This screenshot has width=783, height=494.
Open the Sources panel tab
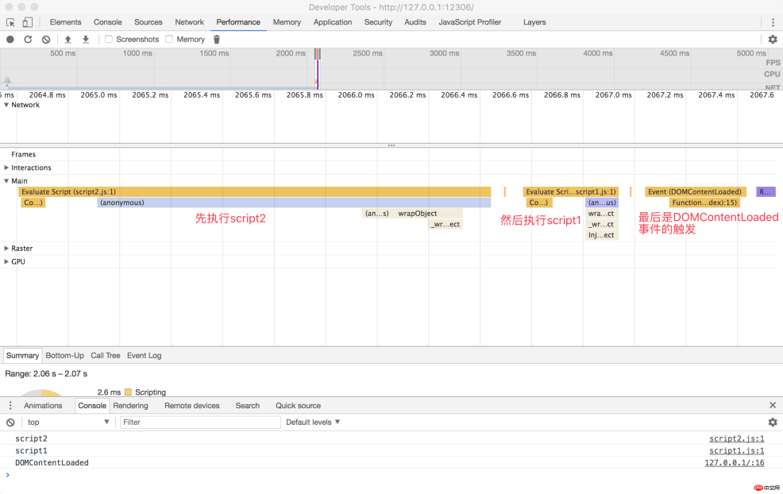[x=148, y=22]
